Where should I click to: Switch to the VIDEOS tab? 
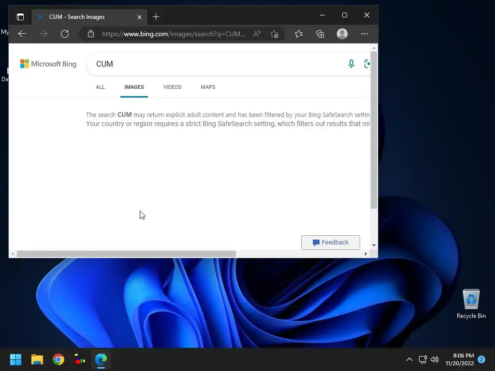(x=173, y=87)
